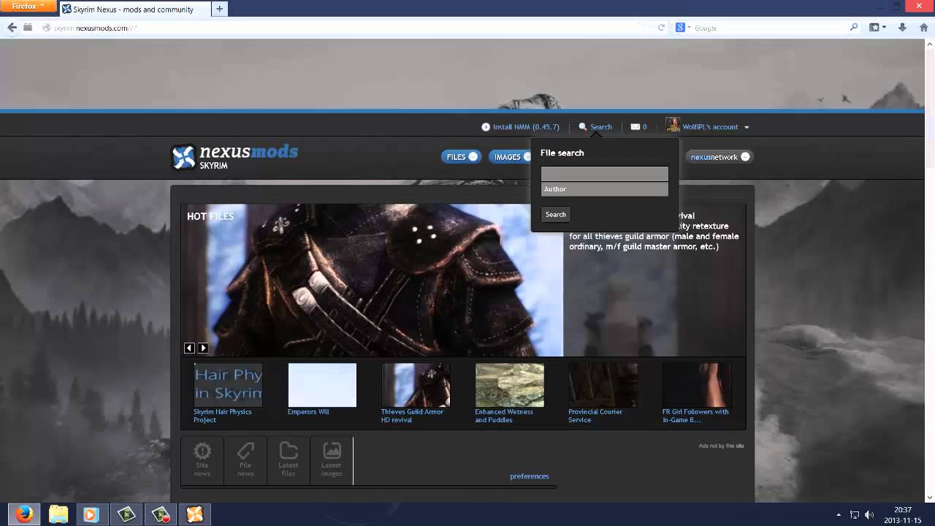Screen dimensions: 935x526
Task: Open the Google search engine dropdown
Action: (683, 28)
